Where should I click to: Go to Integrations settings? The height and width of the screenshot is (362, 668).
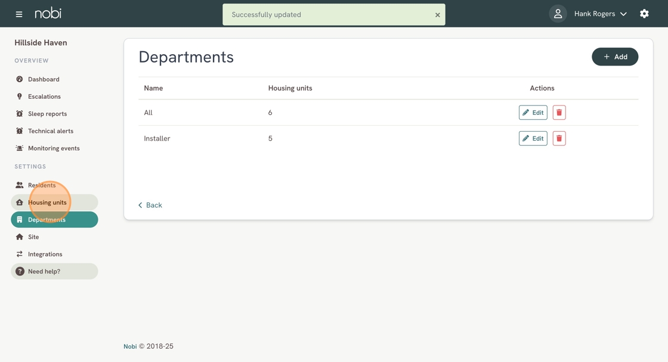point(45,254)
